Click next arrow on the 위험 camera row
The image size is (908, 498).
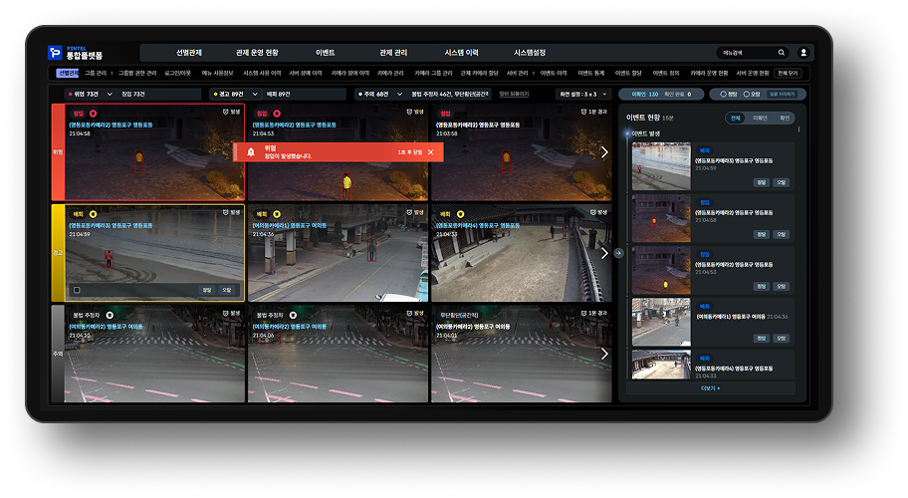tap(603, 152)
